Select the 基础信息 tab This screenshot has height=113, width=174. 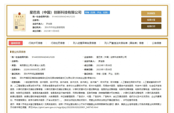point(16,43)
